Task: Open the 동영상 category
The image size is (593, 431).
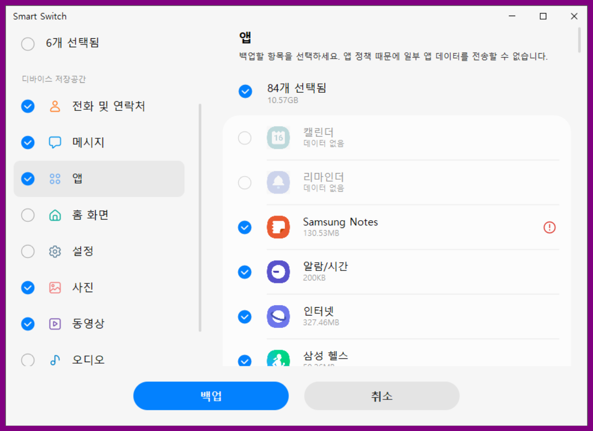Action: click(99, 324)
